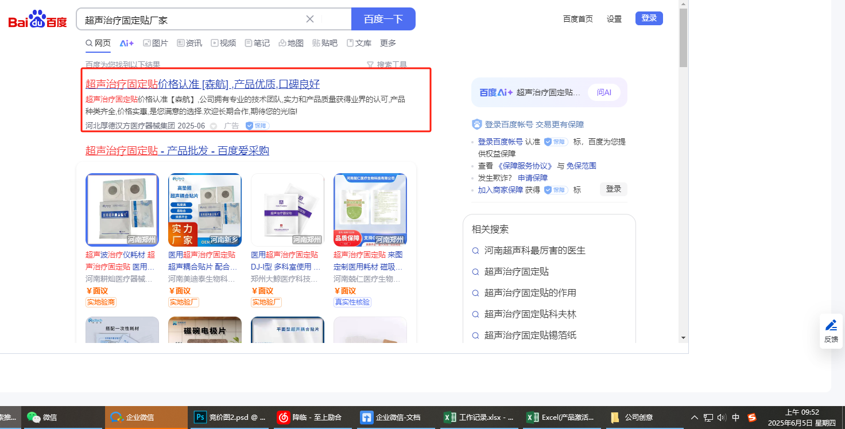The width and height of the screenshot is (845, 429).
Task: Open the 平面型超声耦合贴片 product thumbnail
Action: (x=288, y=330)
